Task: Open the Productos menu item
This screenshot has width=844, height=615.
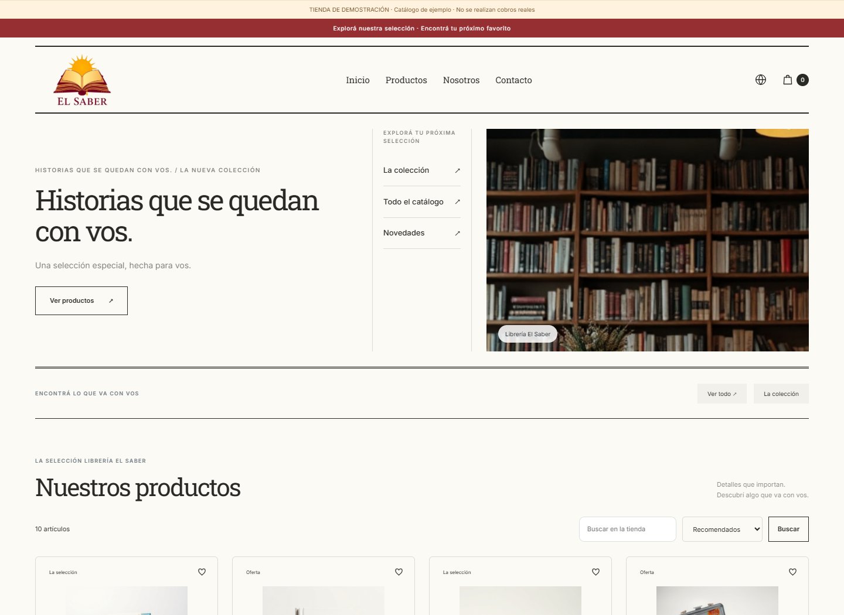Action: 406,80
